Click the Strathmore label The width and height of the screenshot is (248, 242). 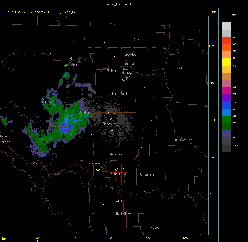148,175
